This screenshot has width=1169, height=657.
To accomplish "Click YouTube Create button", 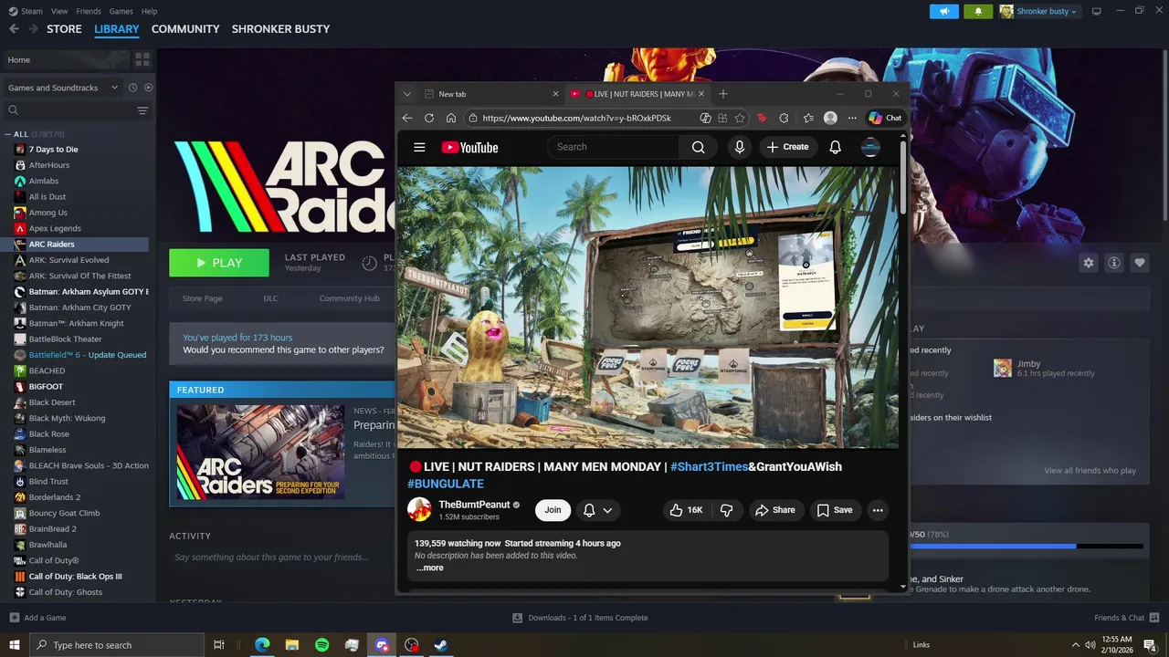I will pos(787,147).
